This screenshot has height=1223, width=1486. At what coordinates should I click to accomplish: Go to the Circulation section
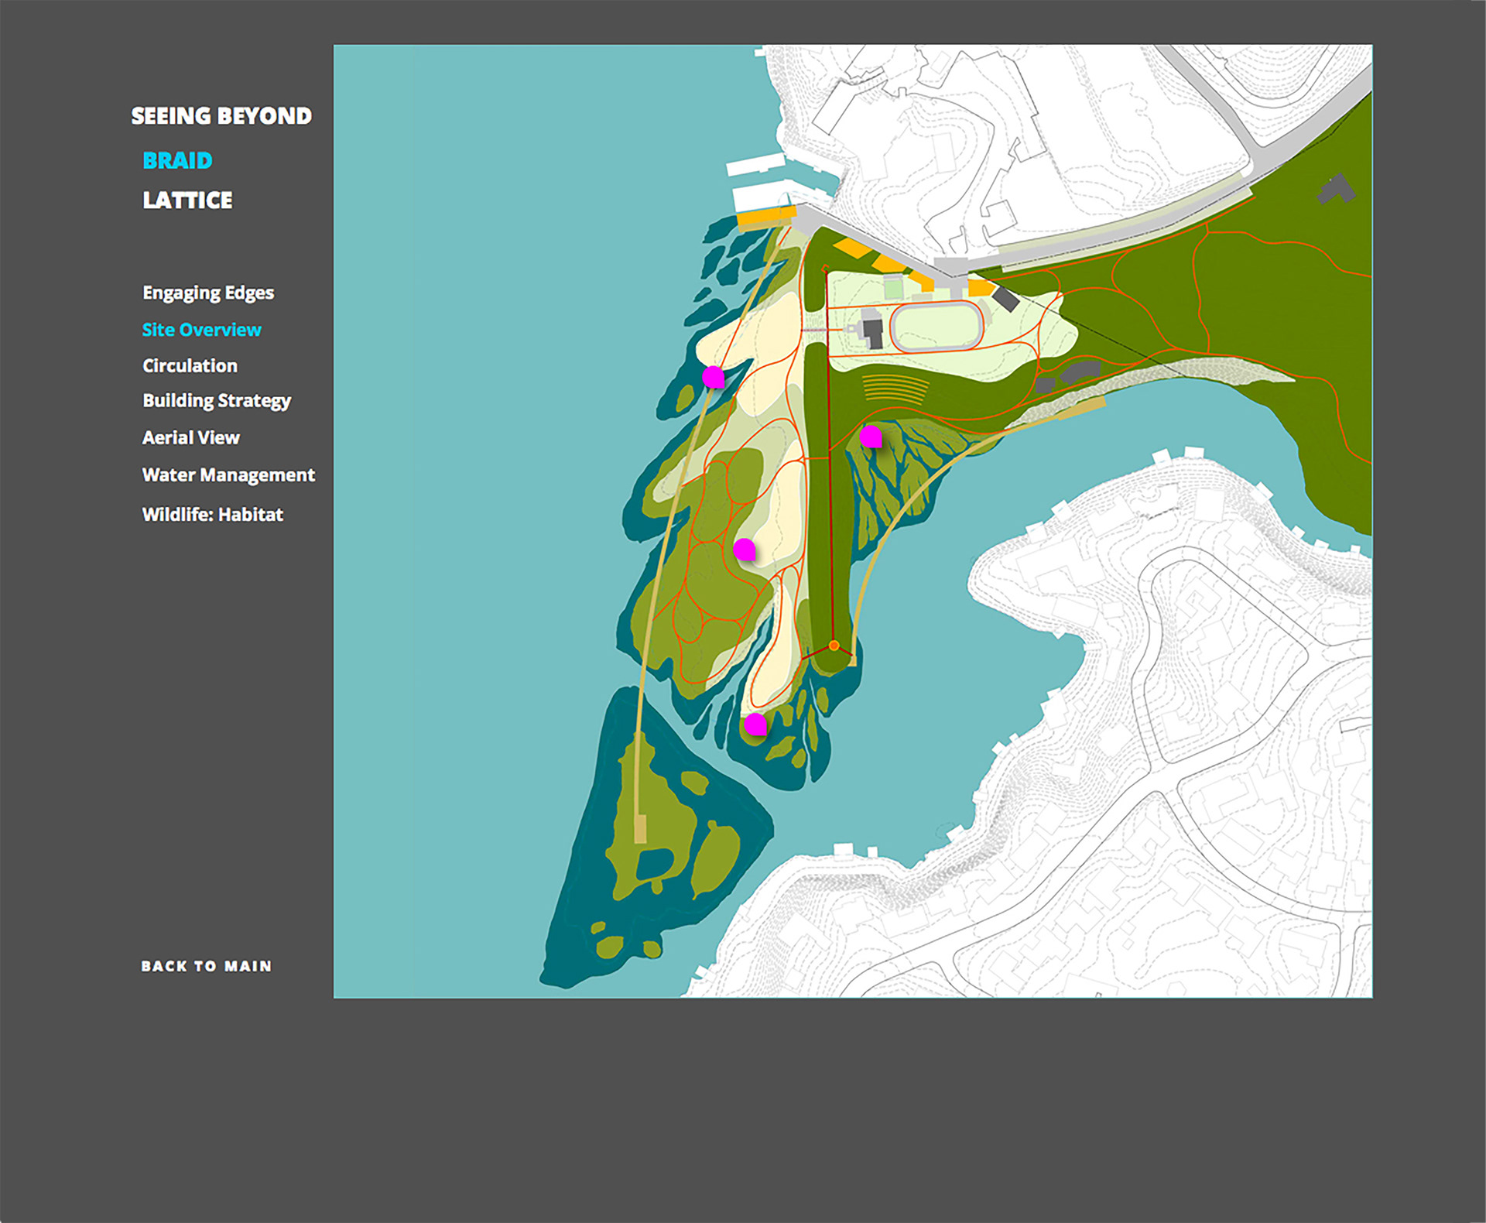pyautogui.click(x=190, y=365)
